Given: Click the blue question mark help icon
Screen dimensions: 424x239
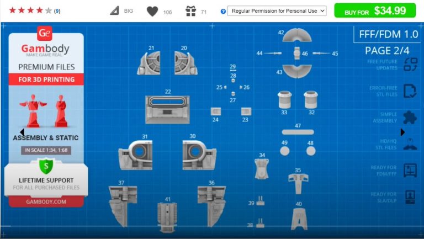Looking at the screenshot, I should pyautogui.click(x=223, y=11).
